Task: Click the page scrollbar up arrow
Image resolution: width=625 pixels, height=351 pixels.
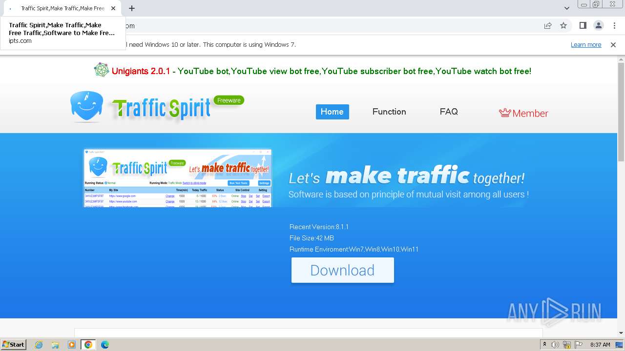Action: (x=621, y=59)
